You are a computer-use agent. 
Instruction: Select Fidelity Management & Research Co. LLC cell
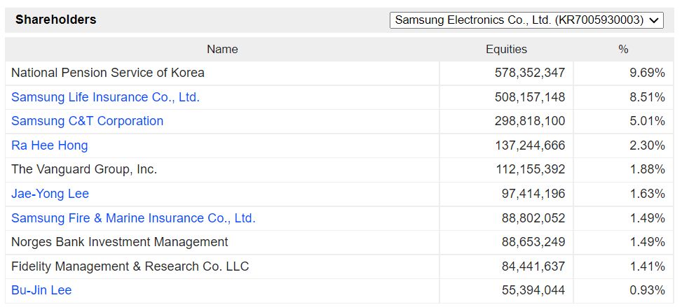[130, 266]
